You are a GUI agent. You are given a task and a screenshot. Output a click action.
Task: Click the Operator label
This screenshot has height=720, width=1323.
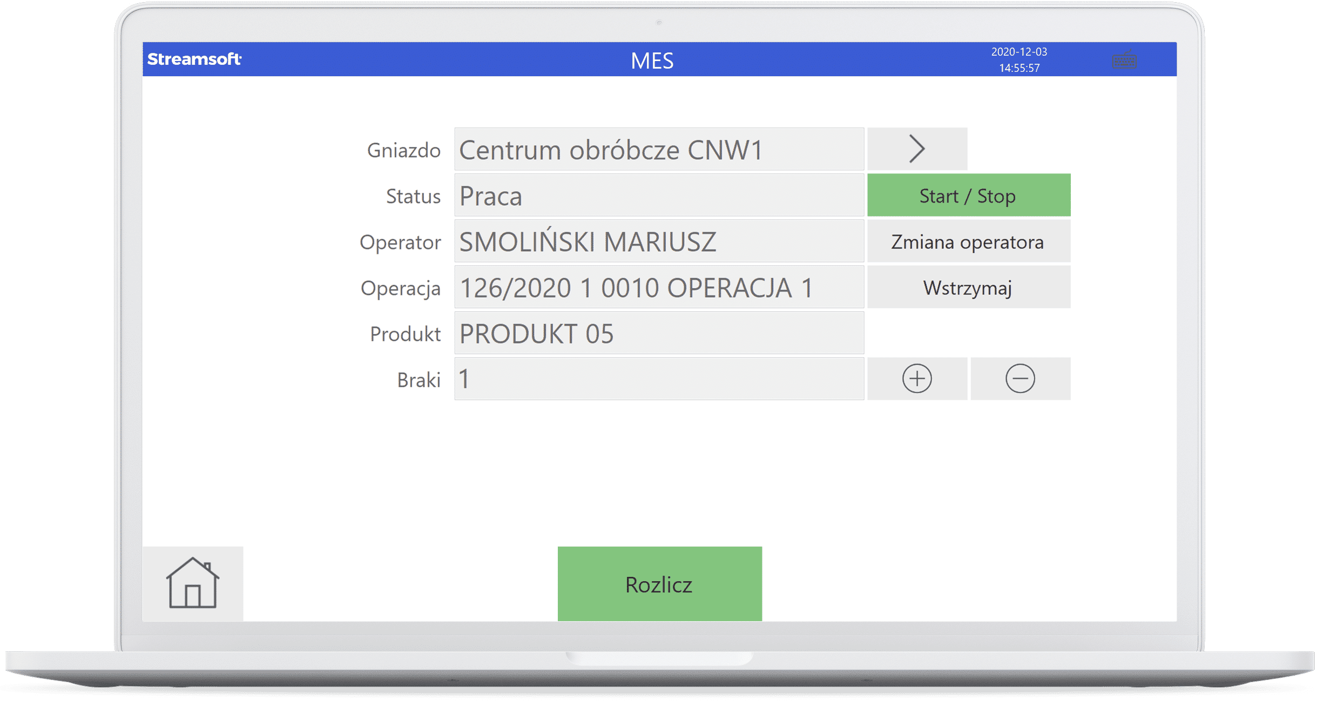tap(400, 243)
